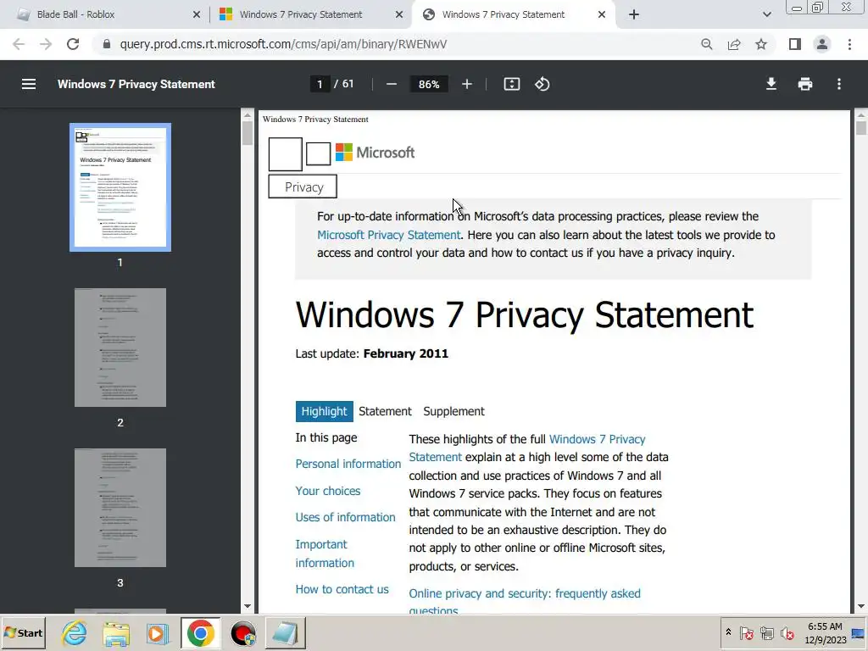
Task: Click the Fit to page icon
Action: (x=511, y=84)
